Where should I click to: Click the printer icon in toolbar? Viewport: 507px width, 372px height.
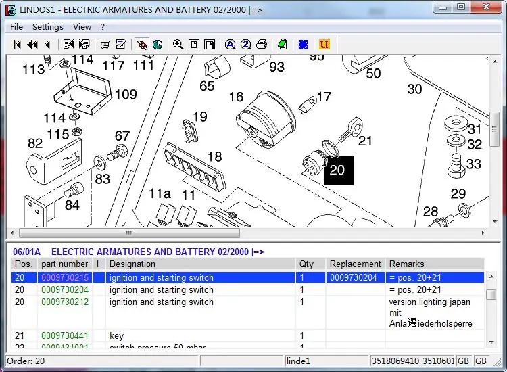[x=262, y=45]
